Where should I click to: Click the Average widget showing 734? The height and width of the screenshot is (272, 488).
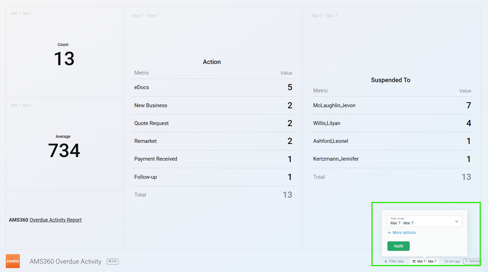pyautogui.click(x=64, y=148)
